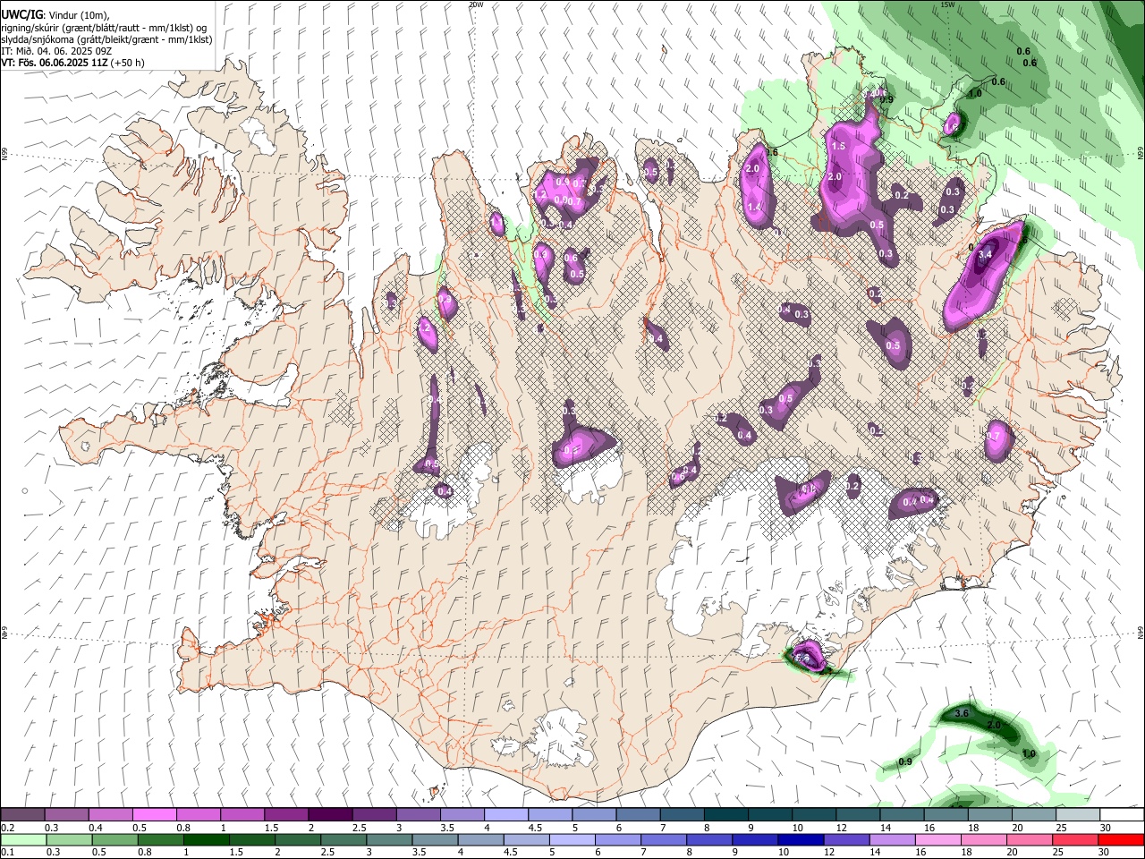Click the '20W' longitude label
The image size is (1145, 859).
[476, 4]
